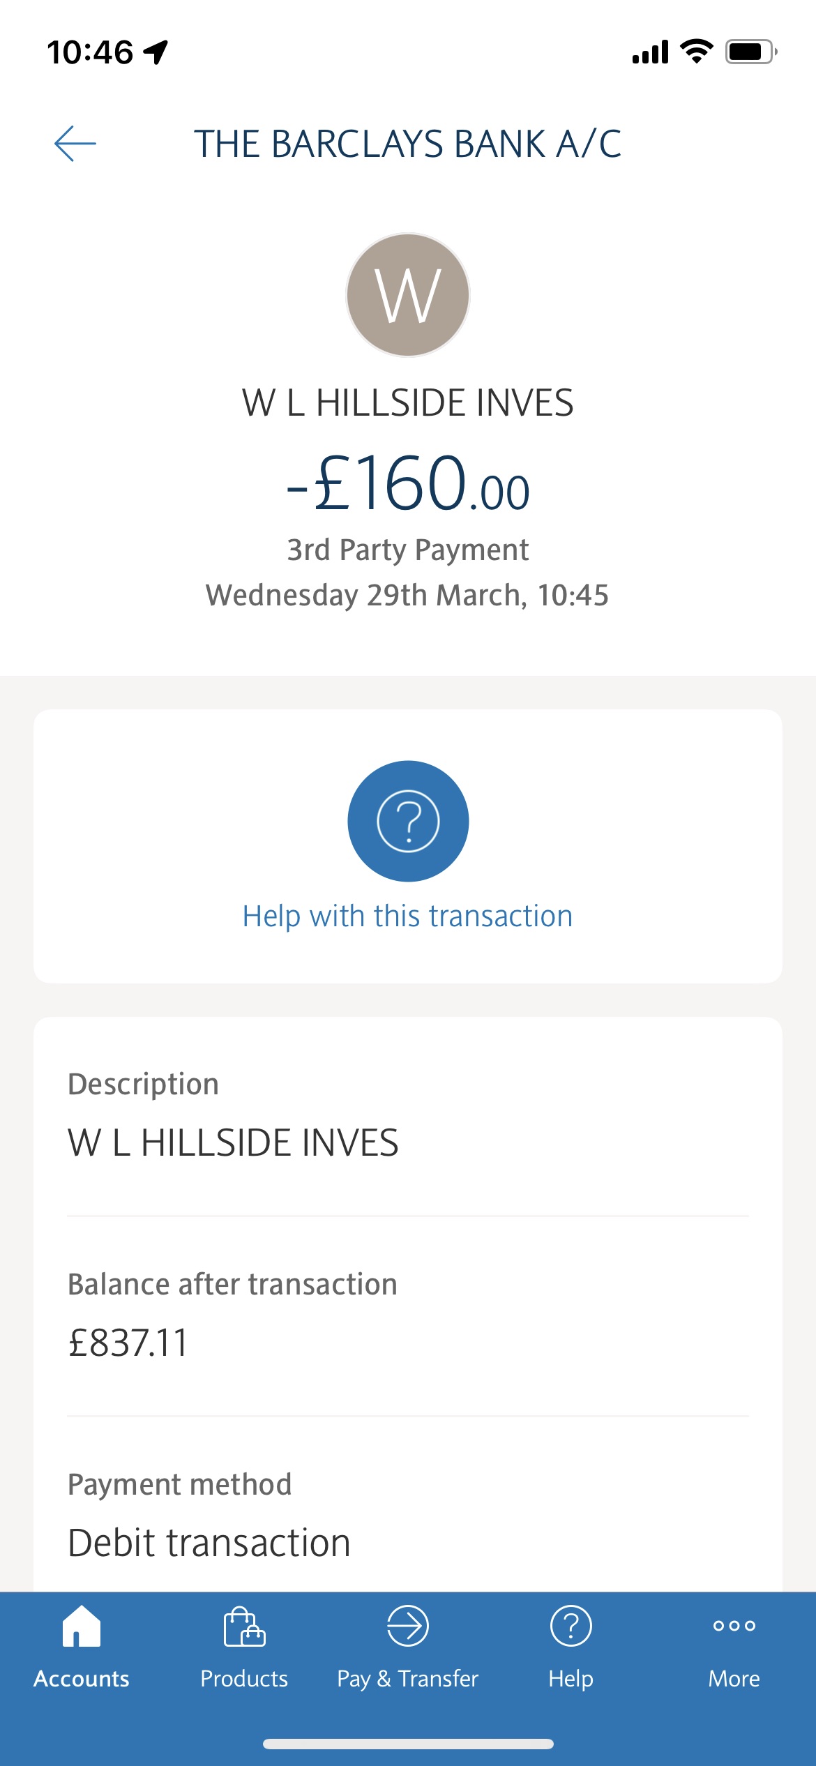Open the Pay & Transfer tab
The width and height of the screenshot is (816, 1766).
(x=408, y=1646)
